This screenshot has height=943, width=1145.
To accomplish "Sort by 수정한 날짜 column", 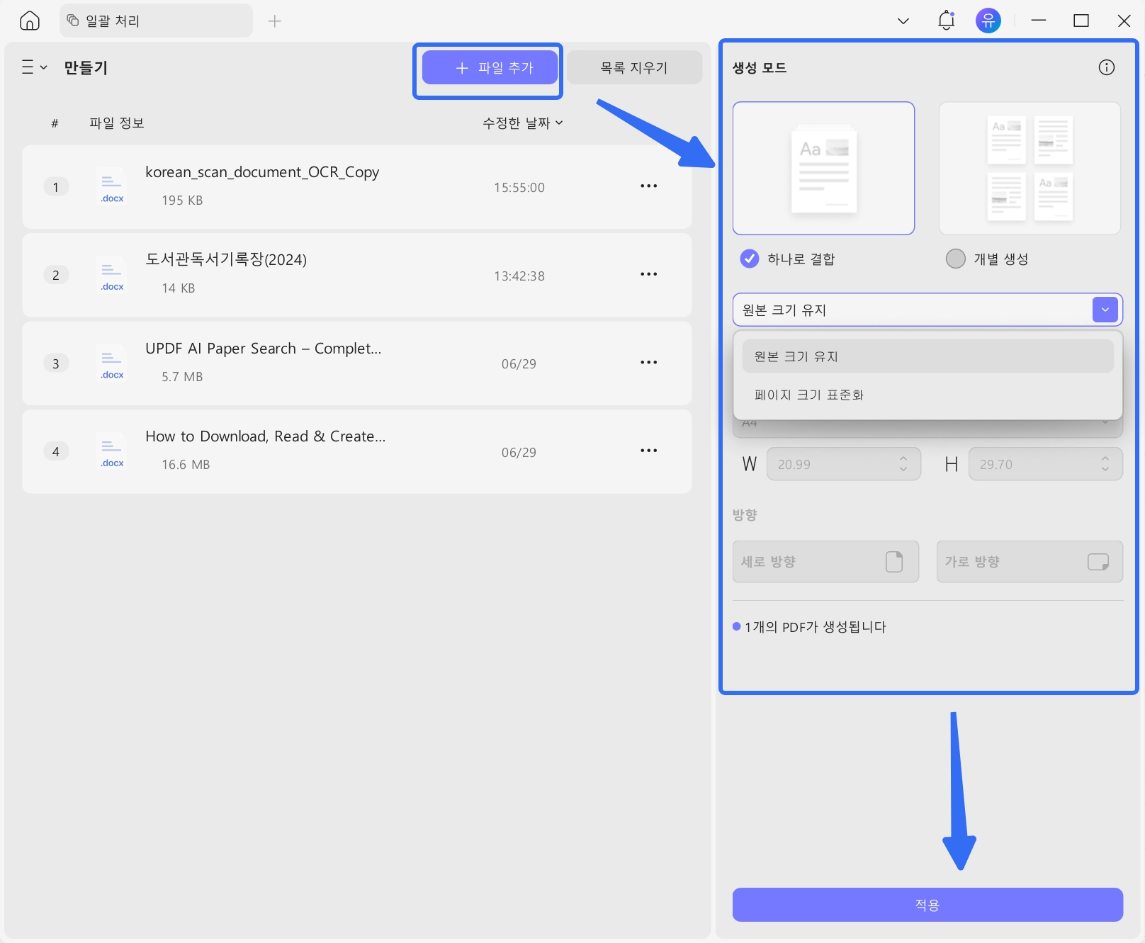I will point(523,123).
